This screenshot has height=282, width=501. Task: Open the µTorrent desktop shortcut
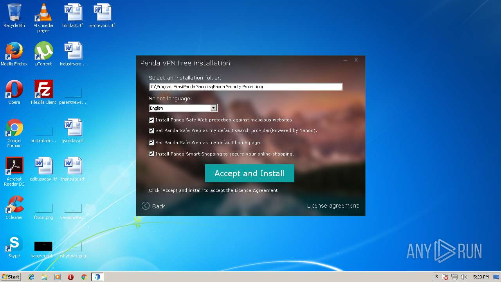43,54
